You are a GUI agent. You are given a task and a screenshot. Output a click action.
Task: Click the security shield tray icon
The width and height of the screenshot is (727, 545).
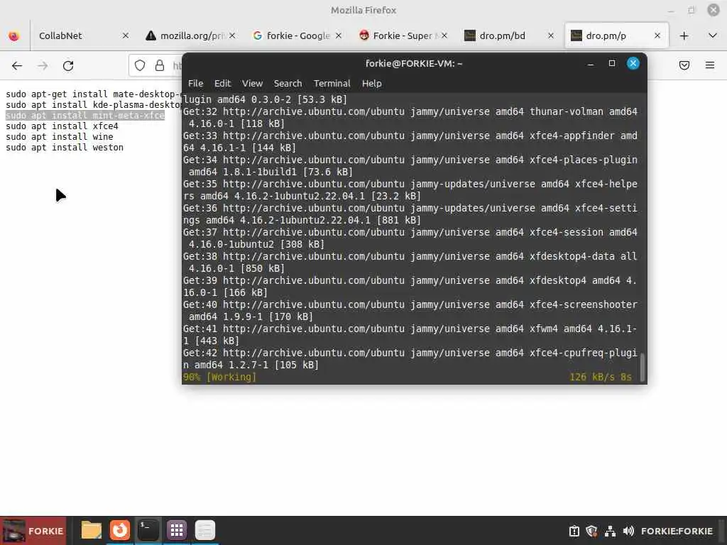(x=591, y=531)
